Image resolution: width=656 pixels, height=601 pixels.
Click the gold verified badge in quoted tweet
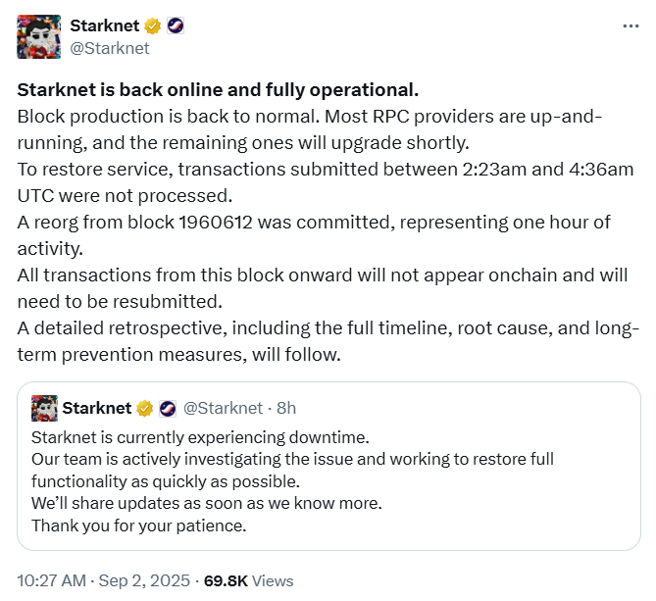[x=144, y=408]
